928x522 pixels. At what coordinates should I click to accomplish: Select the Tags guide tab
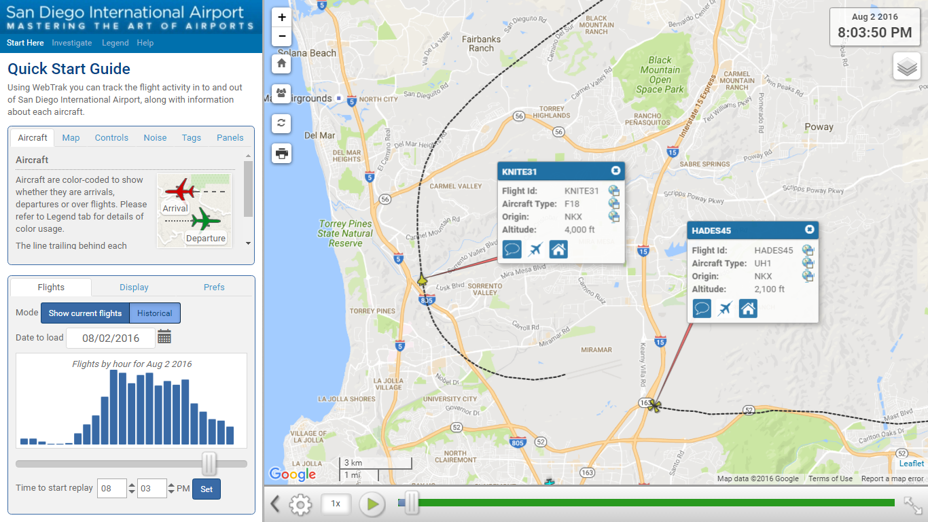(192, 137)
